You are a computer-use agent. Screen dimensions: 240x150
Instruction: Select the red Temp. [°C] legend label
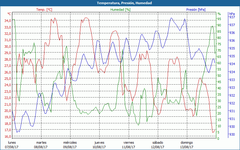tap(44, 10)
